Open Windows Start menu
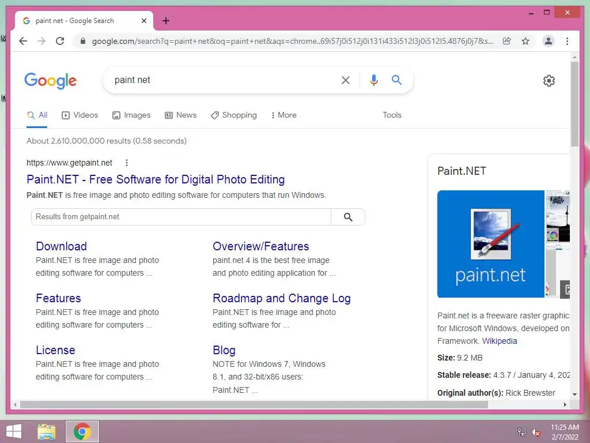Viewport: 590px width, 443px height. 14,431
